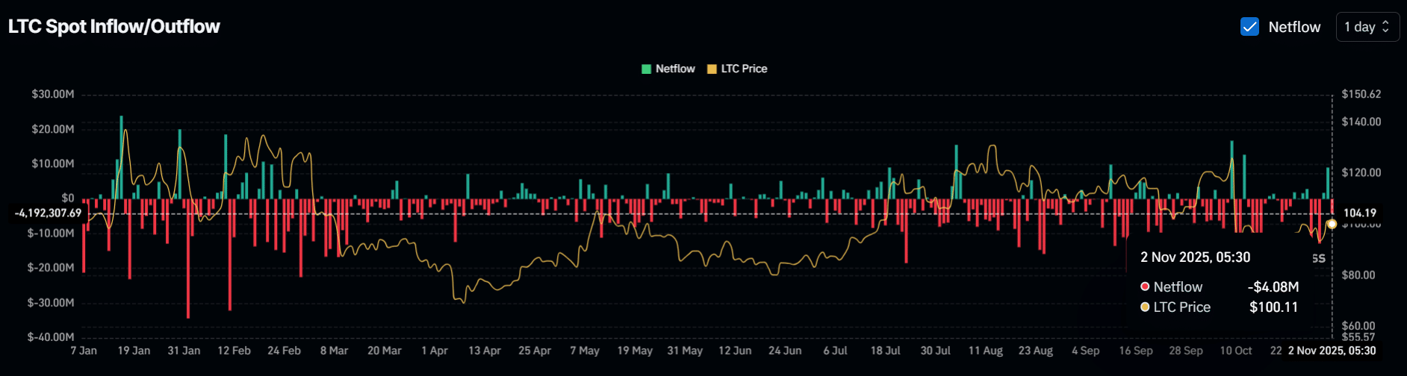This screenshot has width=1407, height=376.
Task: Click the green Netflow legend square
Action: coord(646,69)
